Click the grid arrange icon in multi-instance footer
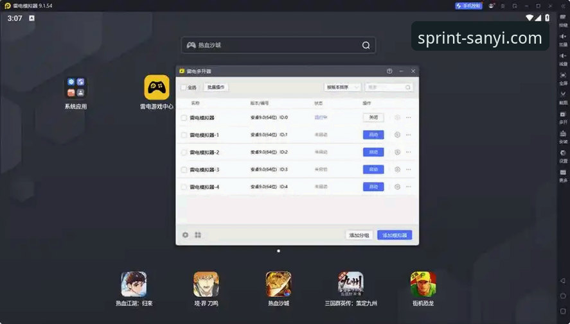 [x=198, y=235]
